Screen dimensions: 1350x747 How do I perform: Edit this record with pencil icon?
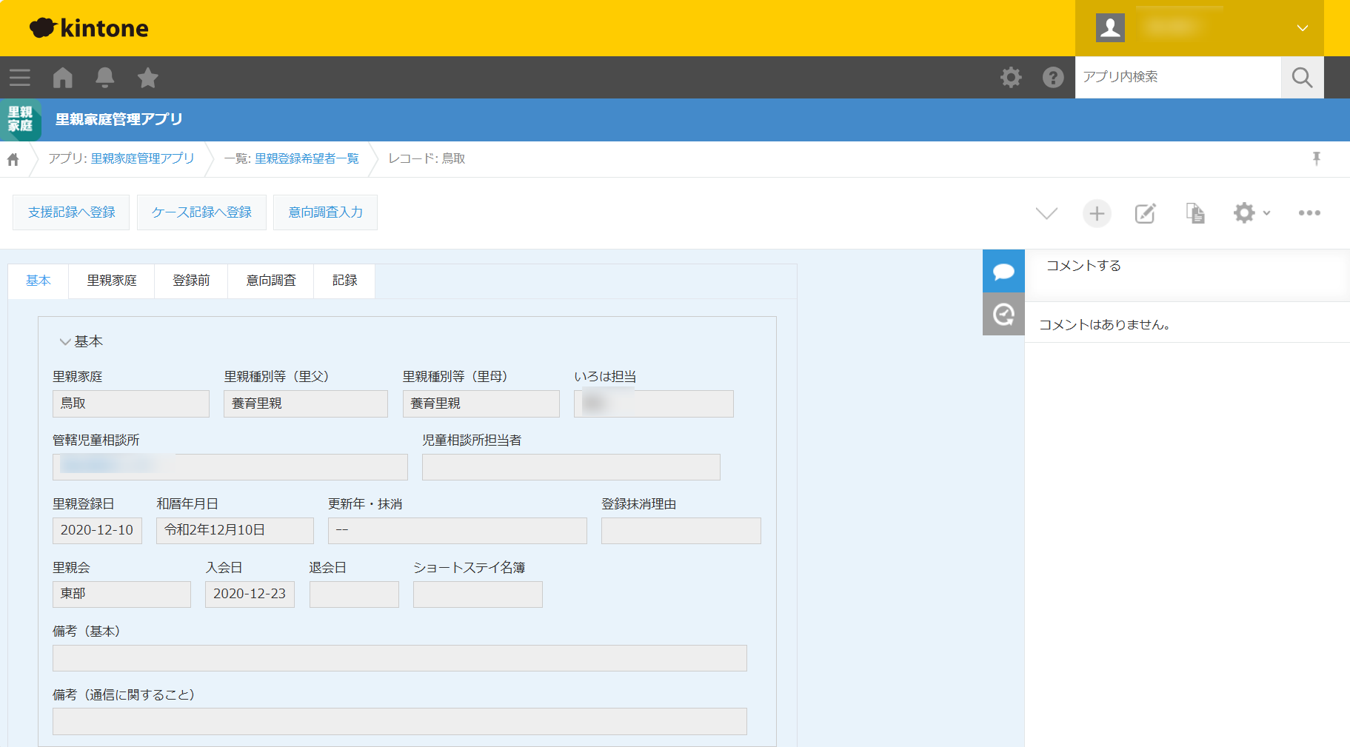pyautogui.click(x=1145, y=213)
